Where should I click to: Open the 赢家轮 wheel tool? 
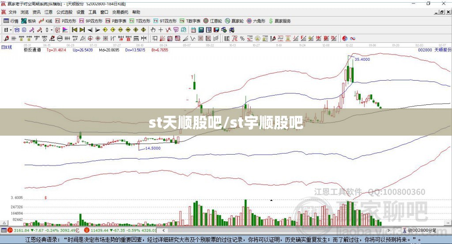234,21
